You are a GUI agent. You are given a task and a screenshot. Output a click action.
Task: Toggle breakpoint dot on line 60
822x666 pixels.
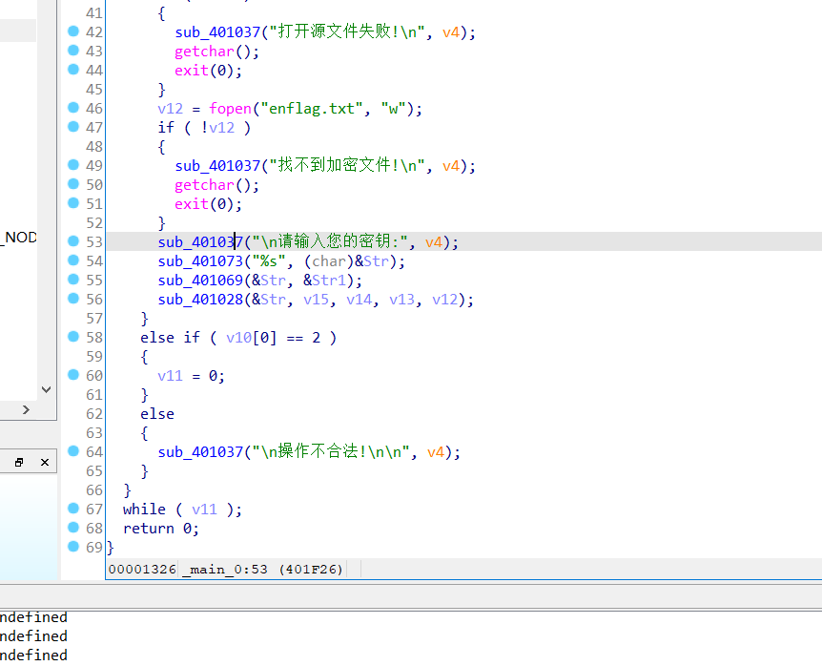click(x=73, y=374)
